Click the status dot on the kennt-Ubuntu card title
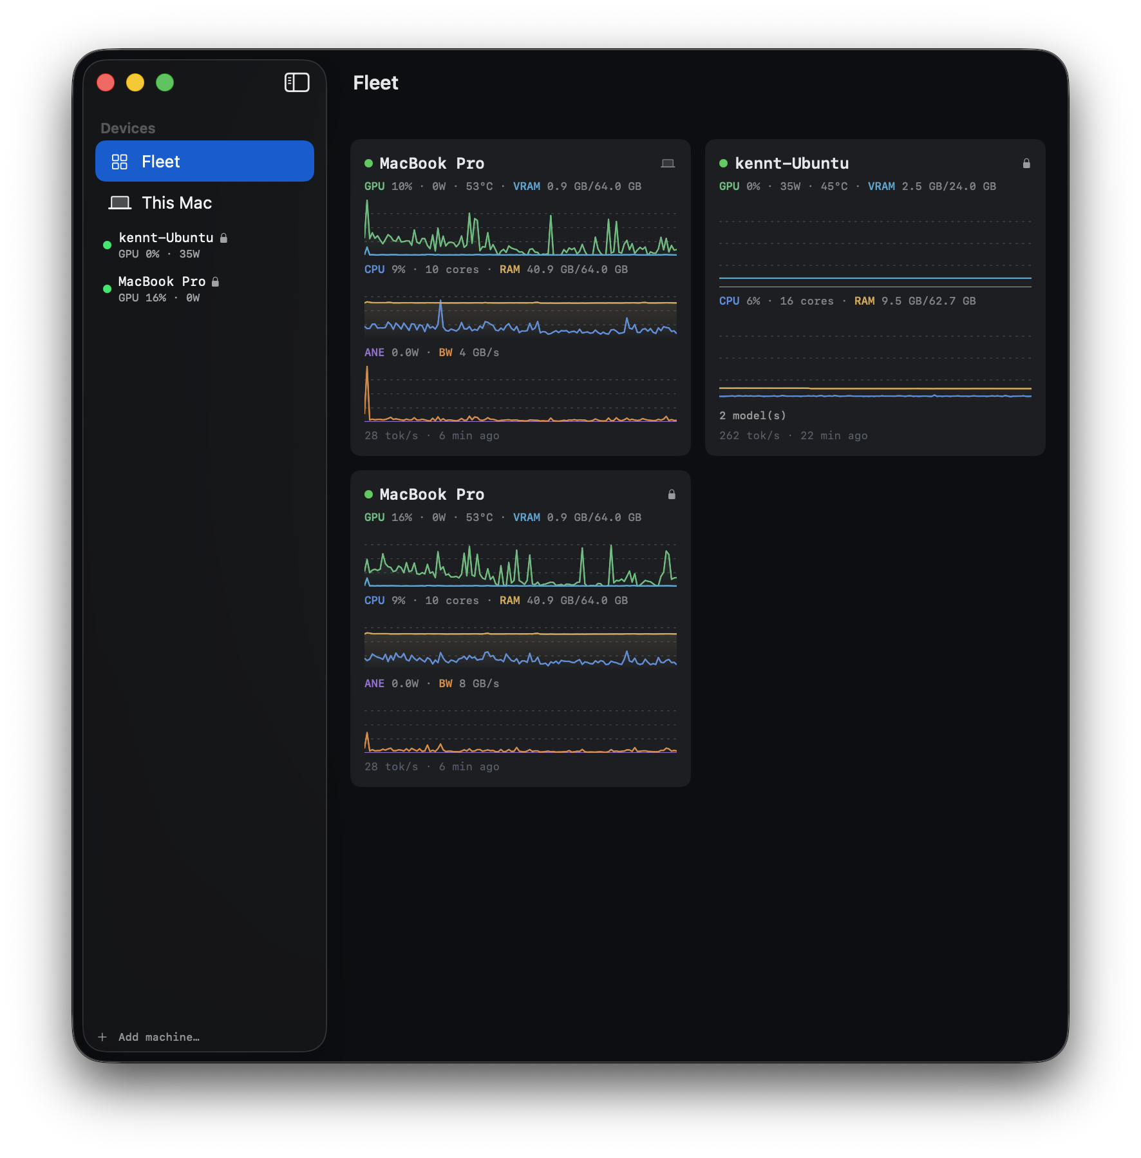 (x=723, y=164)
